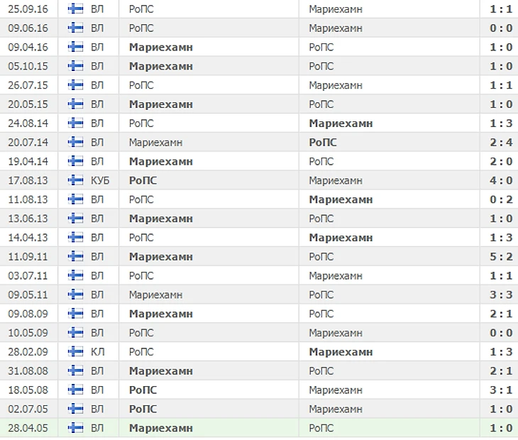Click away team РоПС in 20.07.14 row
Image resolution: width=518 pixels, height=440 pixels.
click(323, 143)
